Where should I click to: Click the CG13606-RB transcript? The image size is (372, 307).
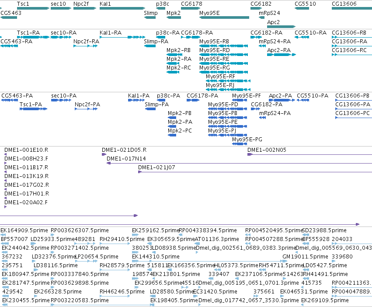pos(352,37)
